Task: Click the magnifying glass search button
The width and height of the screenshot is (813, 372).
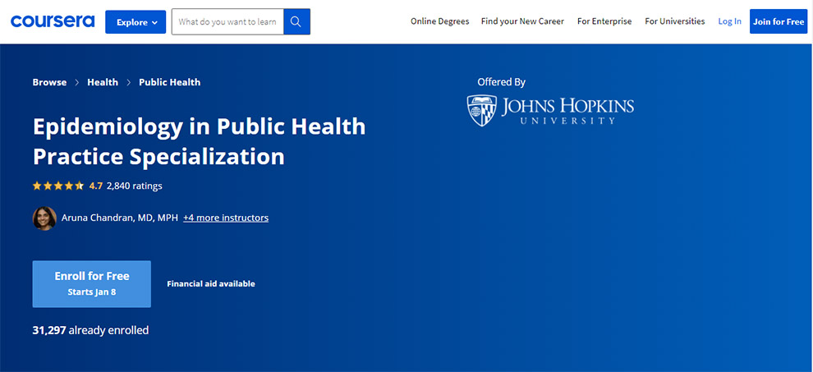Action: tap(296, 22)
